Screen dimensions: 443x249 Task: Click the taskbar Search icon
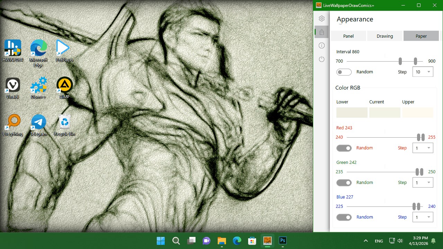tap(176, 241)
